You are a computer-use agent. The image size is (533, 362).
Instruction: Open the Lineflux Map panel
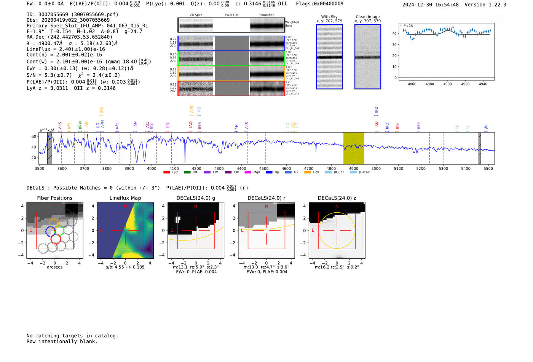click(125, 231)
